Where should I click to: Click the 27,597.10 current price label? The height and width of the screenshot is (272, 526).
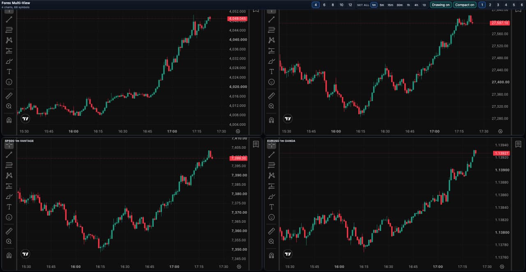pyautogui.click(x=500, y=23)
